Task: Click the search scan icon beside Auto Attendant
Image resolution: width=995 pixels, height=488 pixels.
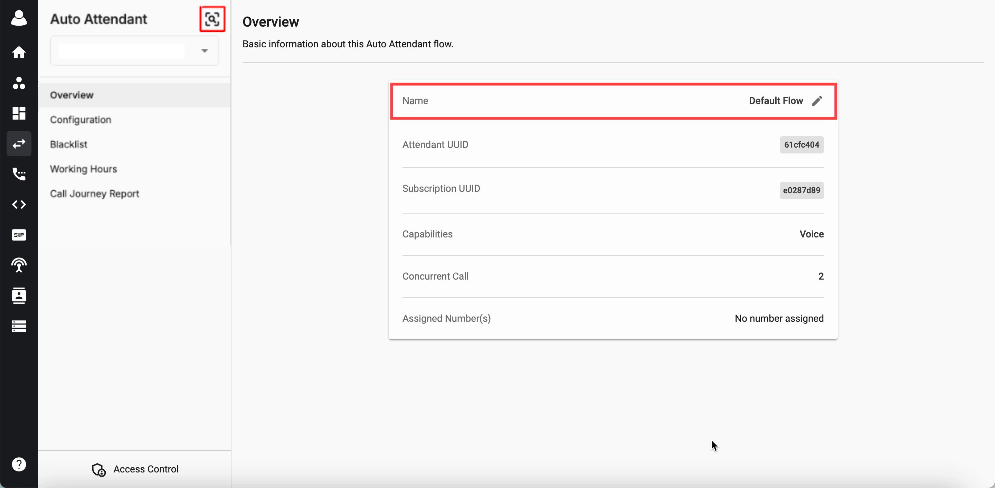Action: 212,19
